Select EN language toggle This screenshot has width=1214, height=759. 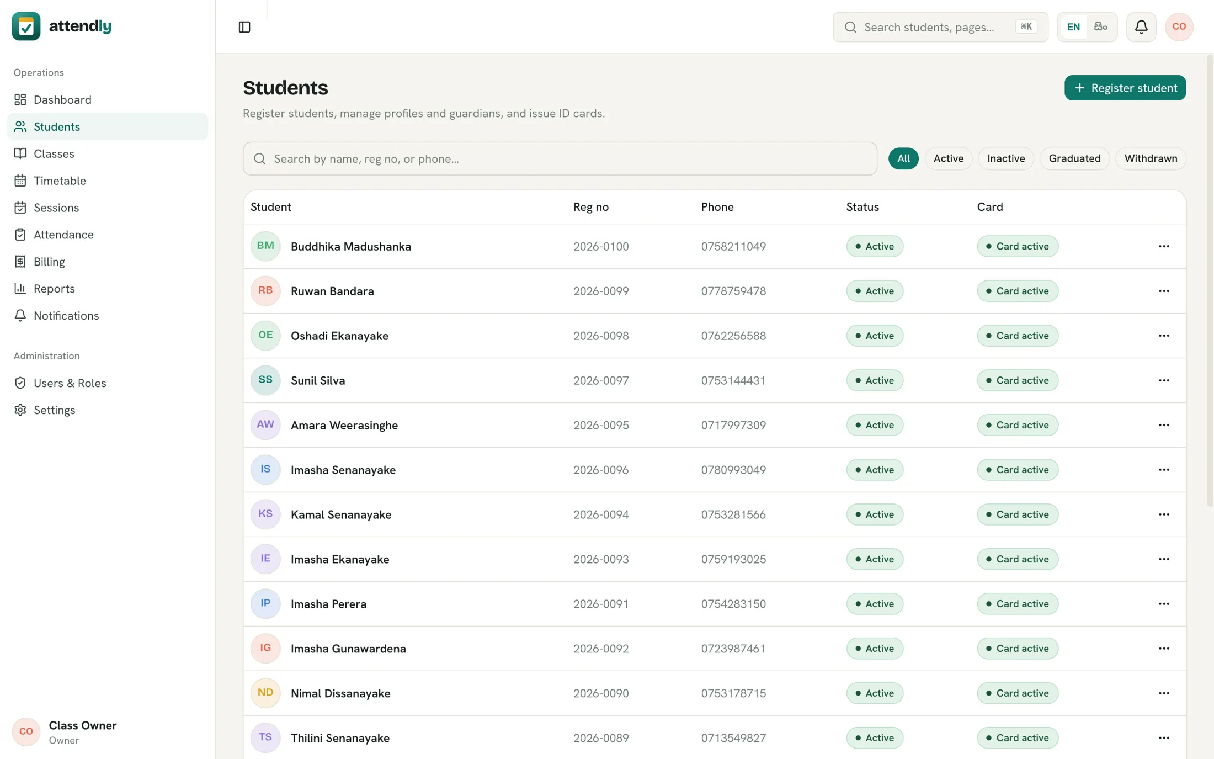pos(1073,27)
